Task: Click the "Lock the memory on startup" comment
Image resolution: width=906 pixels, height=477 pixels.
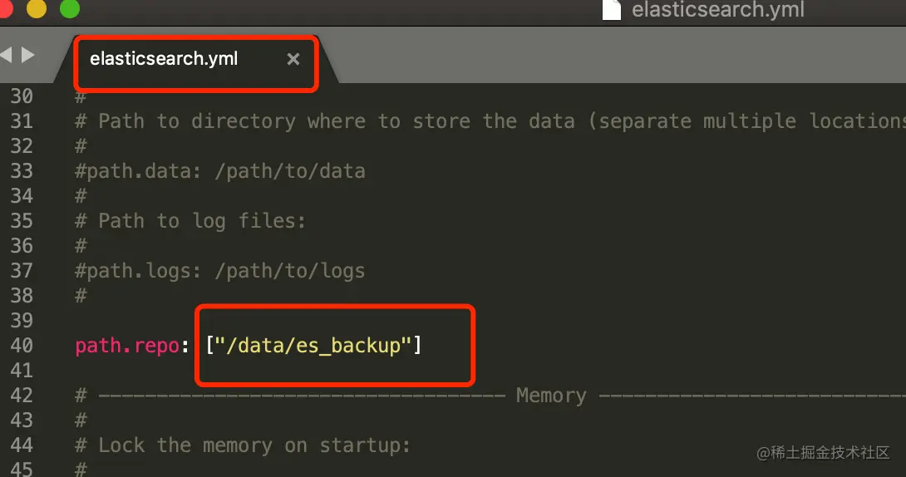Action: pyautogui.click(x=243, y=445)
